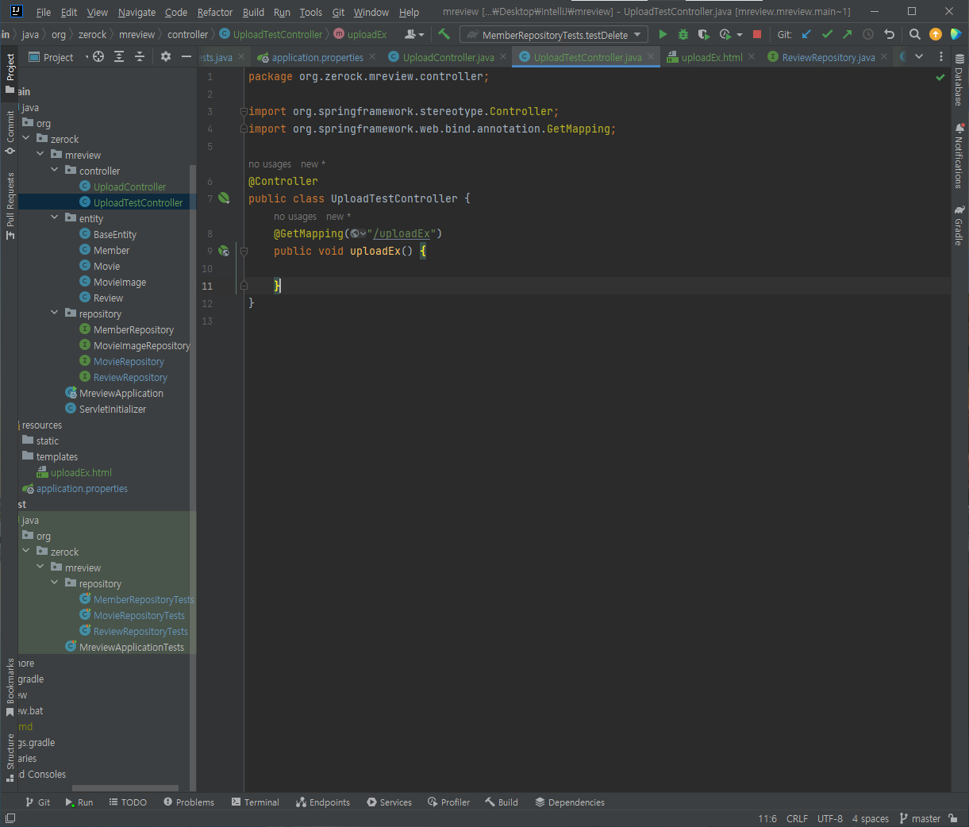The image size is (969, 827).
Task: Toggle the Notifications tool window
Action: 959,155
